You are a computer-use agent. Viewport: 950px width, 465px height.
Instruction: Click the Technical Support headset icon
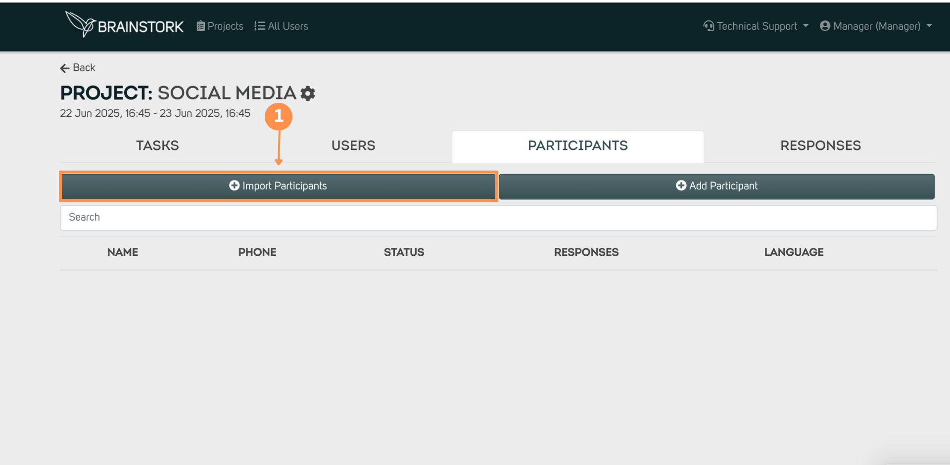click(x=709, y=26)
